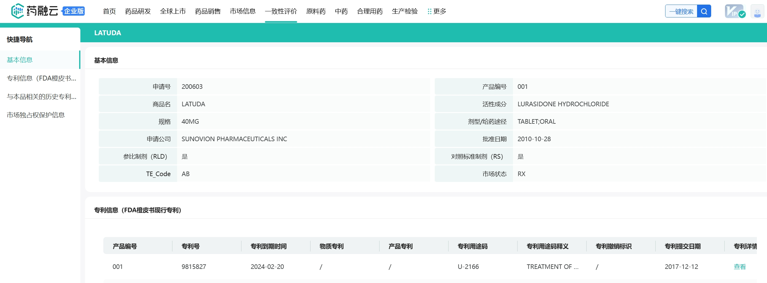Click the magnifier search icon button
This screenshot has height=283, width=767.
tap(704, 11)
